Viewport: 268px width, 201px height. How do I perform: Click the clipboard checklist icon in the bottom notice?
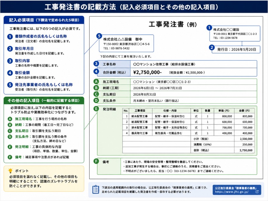click(95, 189)
